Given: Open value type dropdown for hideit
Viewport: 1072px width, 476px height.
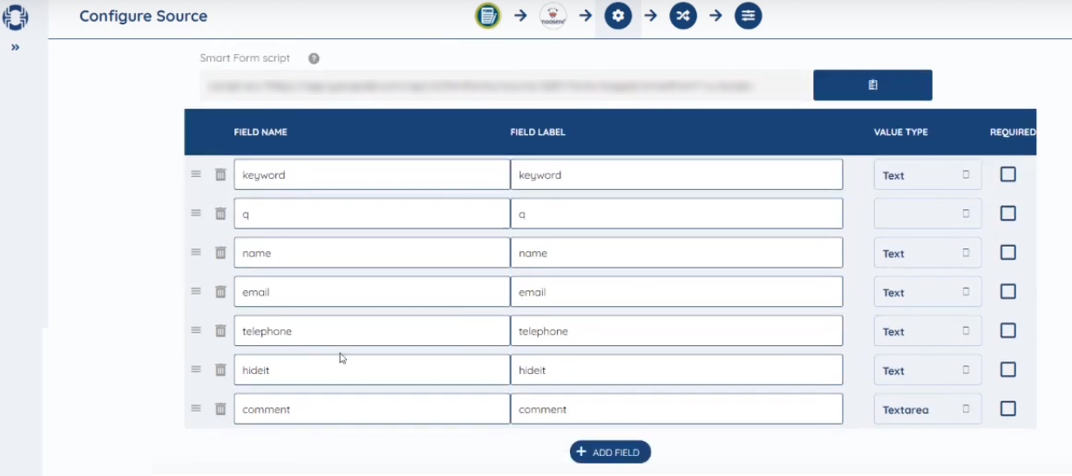Looking at the screenshot, I should pyautogui.click(x=927, y=370).
